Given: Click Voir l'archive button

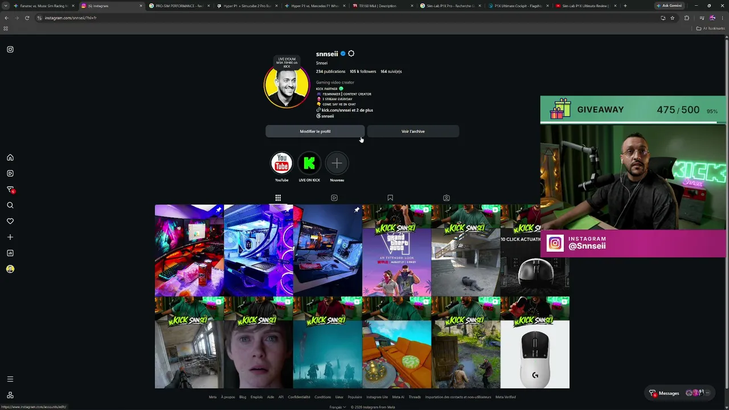Looking at the screenshot, I should pos(413,132).
